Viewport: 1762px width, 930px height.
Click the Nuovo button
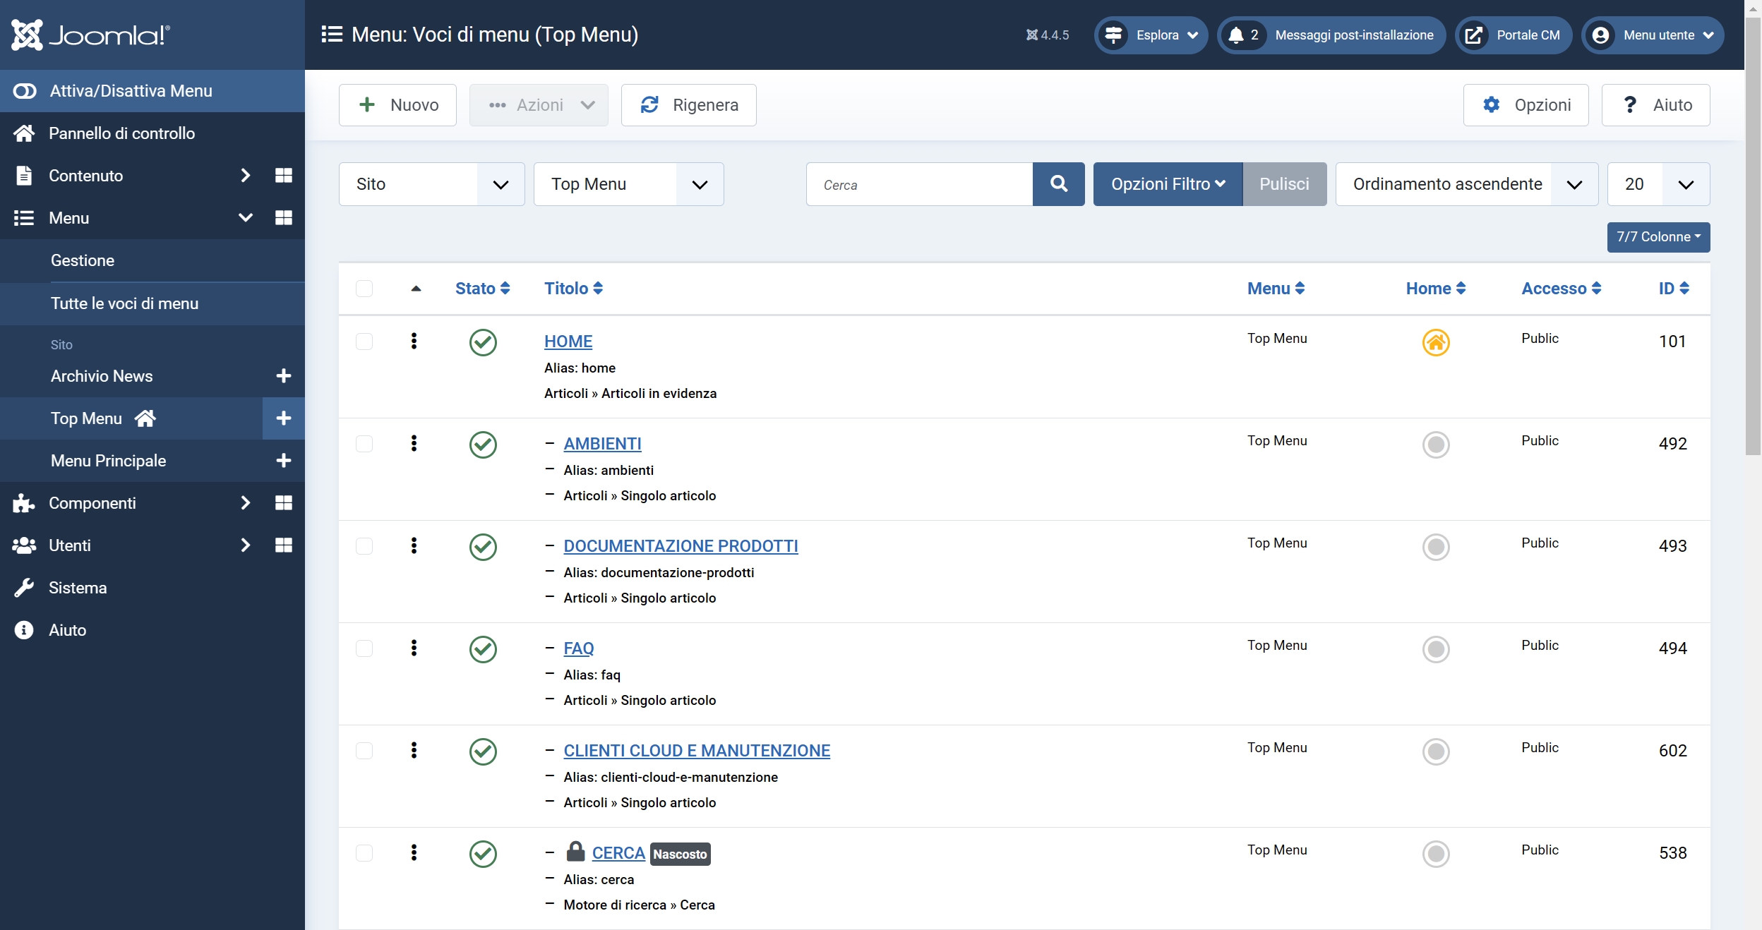tap(397, 105)
